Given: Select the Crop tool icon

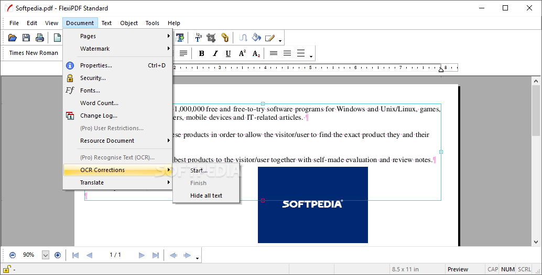Looking at the screenshot, I should [211, 38].
